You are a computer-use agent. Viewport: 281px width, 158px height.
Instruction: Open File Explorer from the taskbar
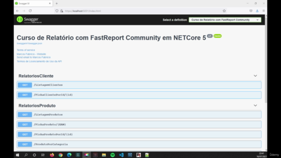click(104, 155)
